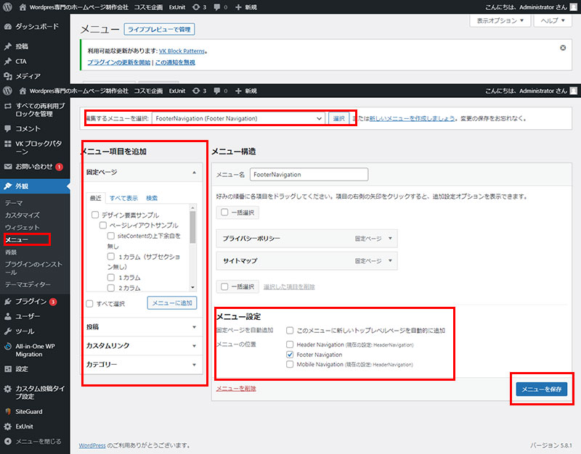
Task: Expand the カスタムリンク accordion section
Action: click(141, 346)
